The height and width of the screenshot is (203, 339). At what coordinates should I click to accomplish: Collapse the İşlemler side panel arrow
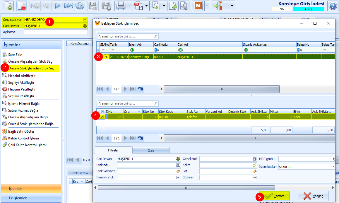[x=64, y=140]
